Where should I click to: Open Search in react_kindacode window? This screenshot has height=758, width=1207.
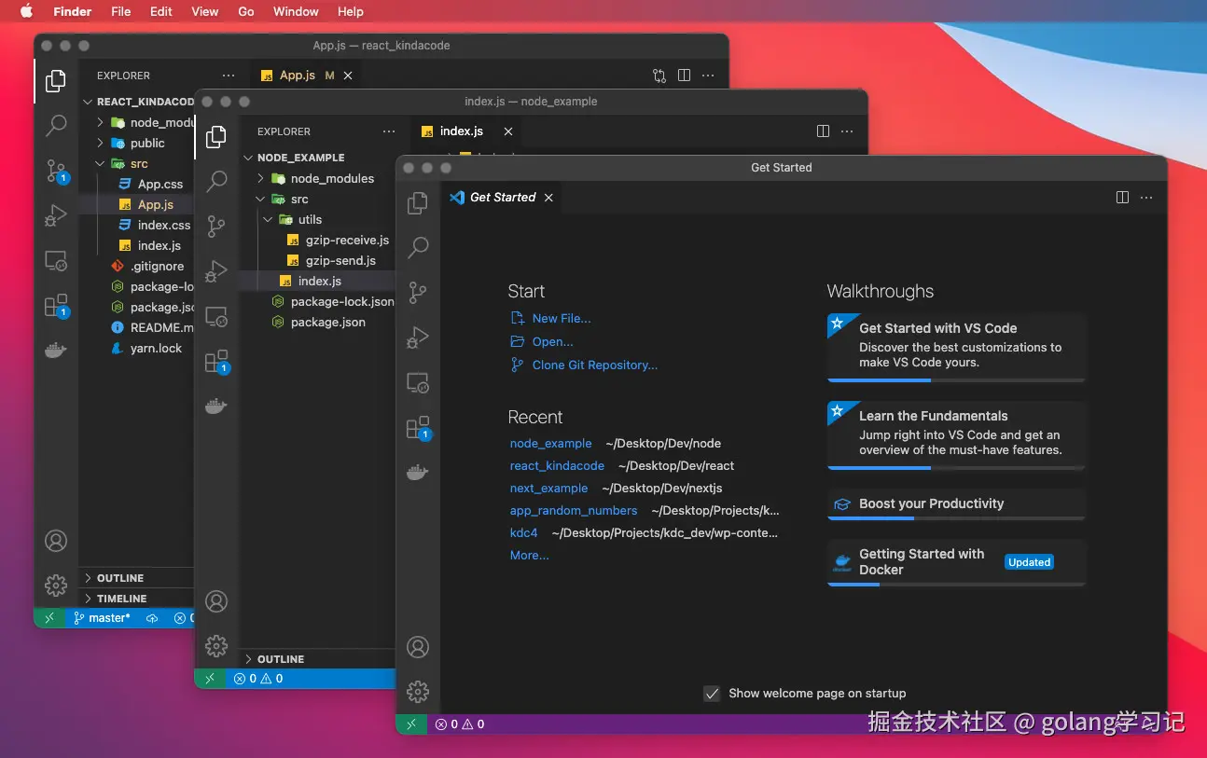(x=56, y=125)
